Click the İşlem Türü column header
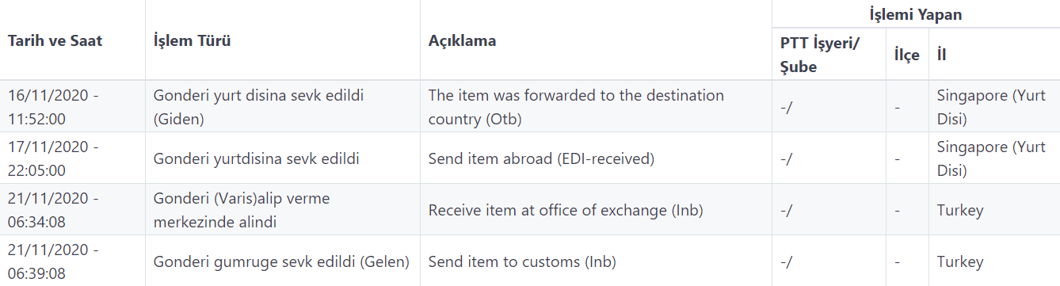 click(x=192, y=40)
